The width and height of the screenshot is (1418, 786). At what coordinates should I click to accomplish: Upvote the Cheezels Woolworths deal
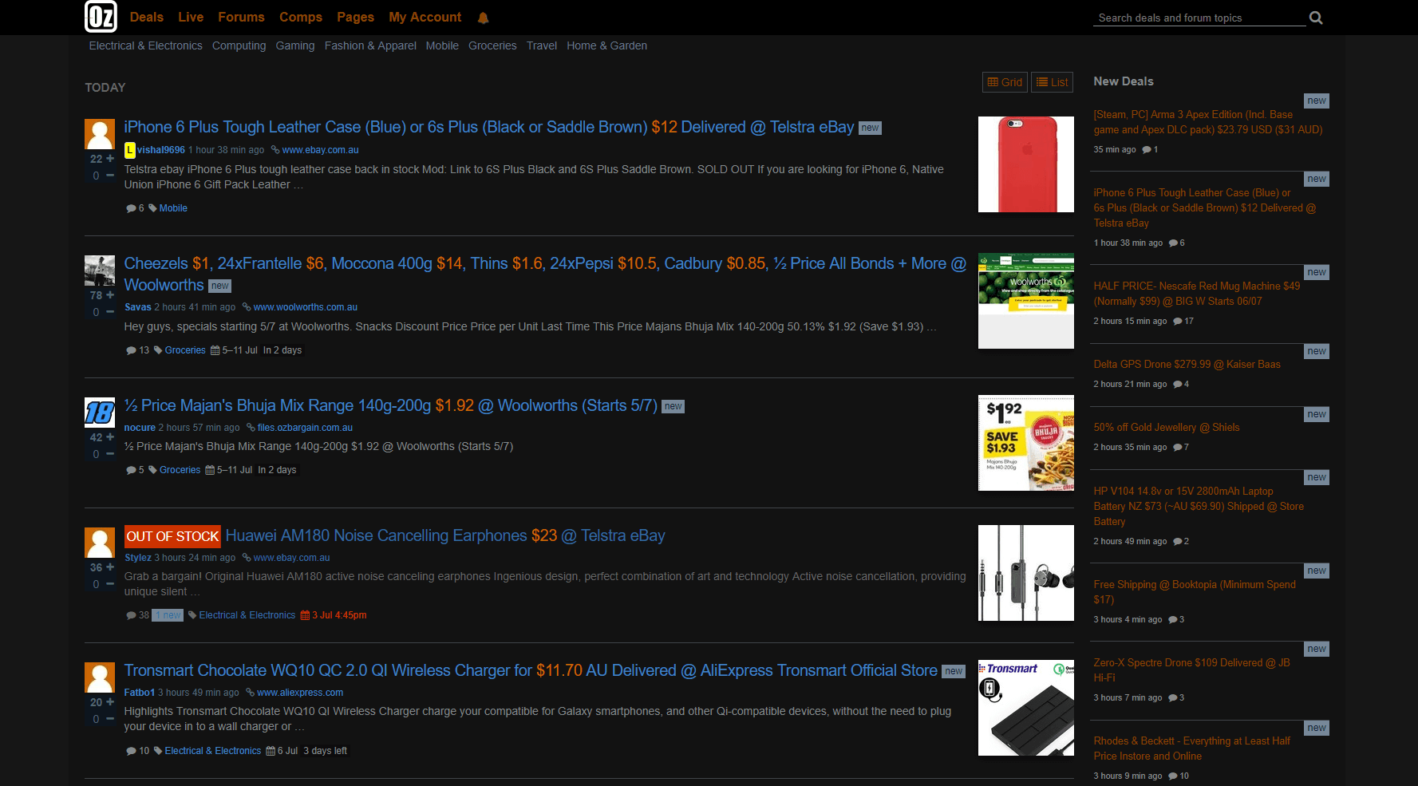tap(110, 295)
